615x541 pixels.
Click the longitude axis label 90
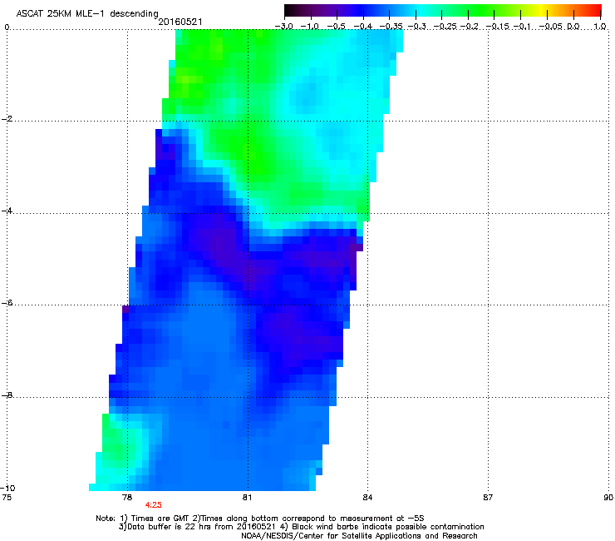(608, 498)
